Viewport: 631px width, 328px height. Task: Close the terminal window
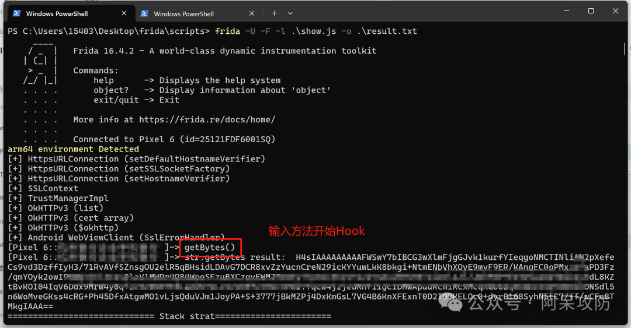(x=615, y=11)
